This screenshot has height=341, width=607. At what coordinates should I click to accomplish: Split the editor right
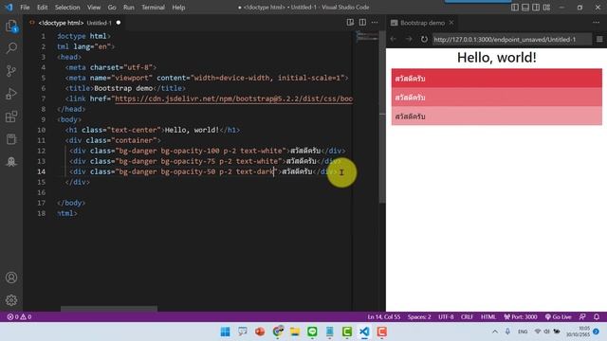(362, 23)
